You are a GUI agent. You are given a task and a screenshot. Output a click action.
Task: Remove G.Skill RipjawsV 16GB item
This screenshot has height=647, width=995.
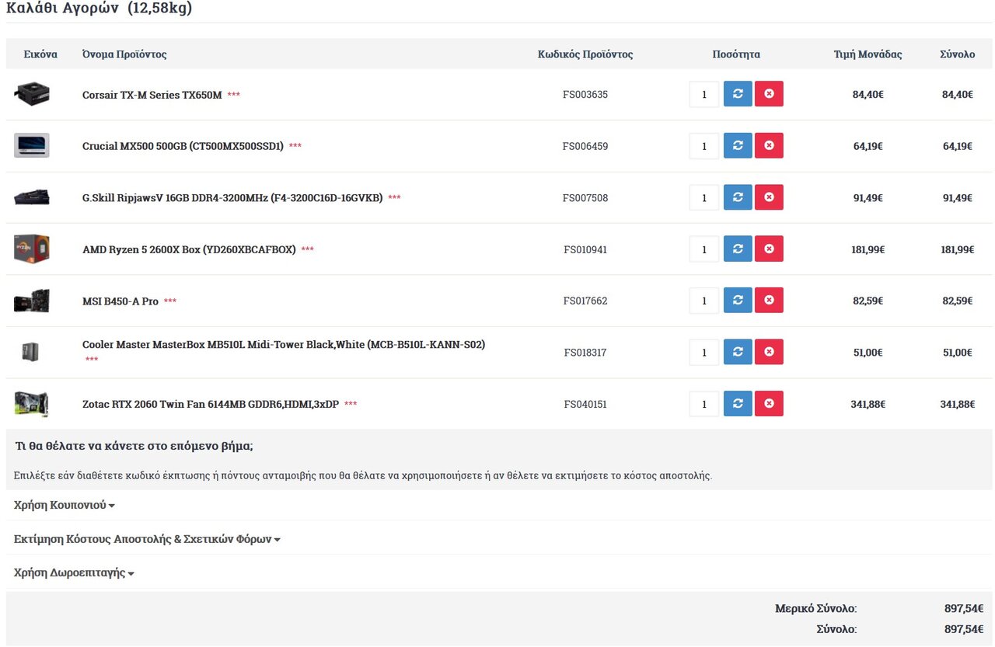(x=769, y=197)
